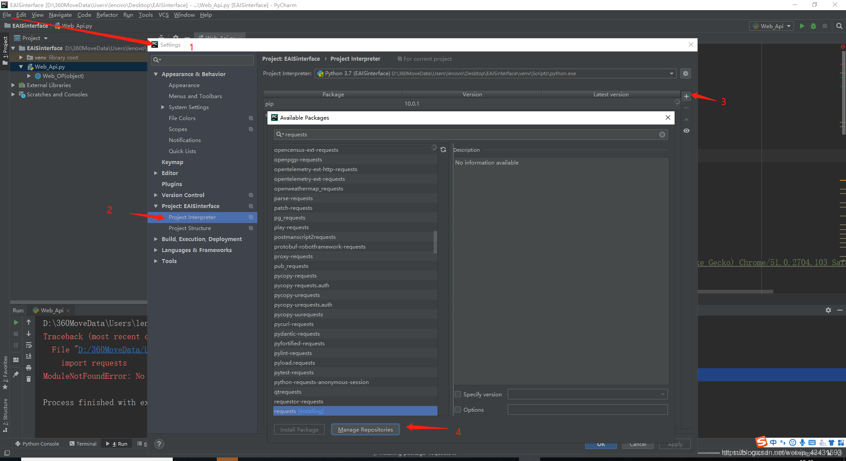Image resolution: width=846 pixels, height=461 pixels.
Task: Click the Manage Repositories button
Action: tap(365, 430)
